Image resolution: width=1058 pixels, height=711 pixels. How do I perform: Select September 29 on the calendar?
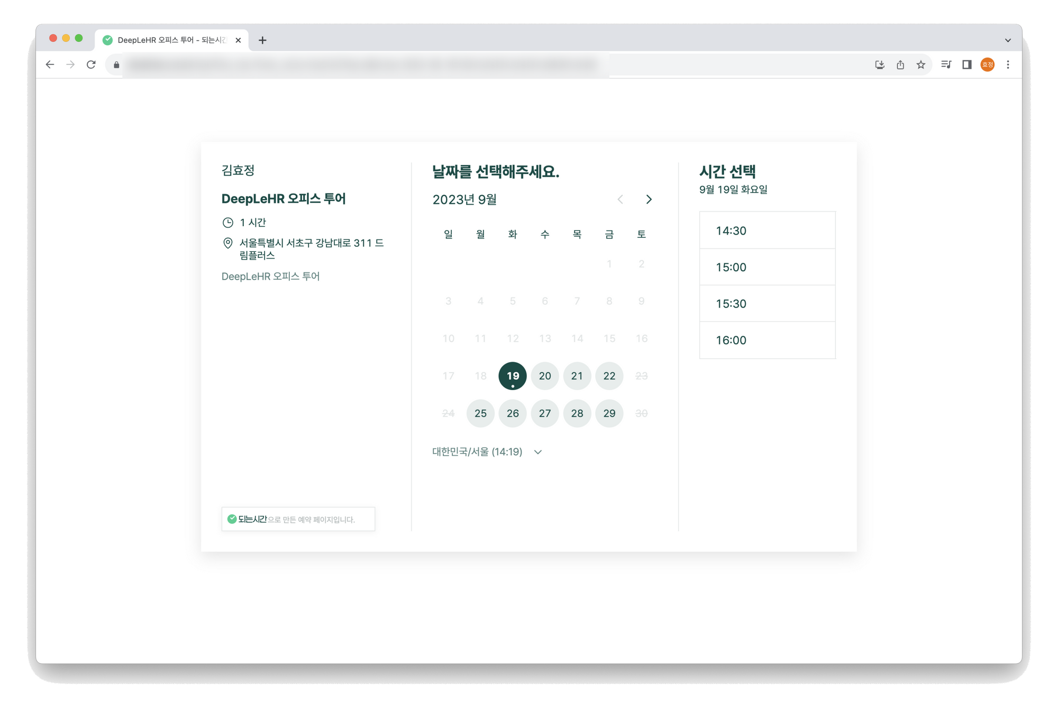click(x=609, y=413)
